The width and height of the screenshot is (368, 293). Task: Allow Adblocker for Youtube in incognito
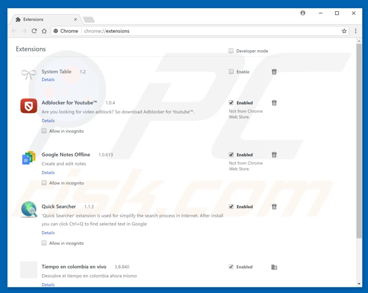pos(44,131)
